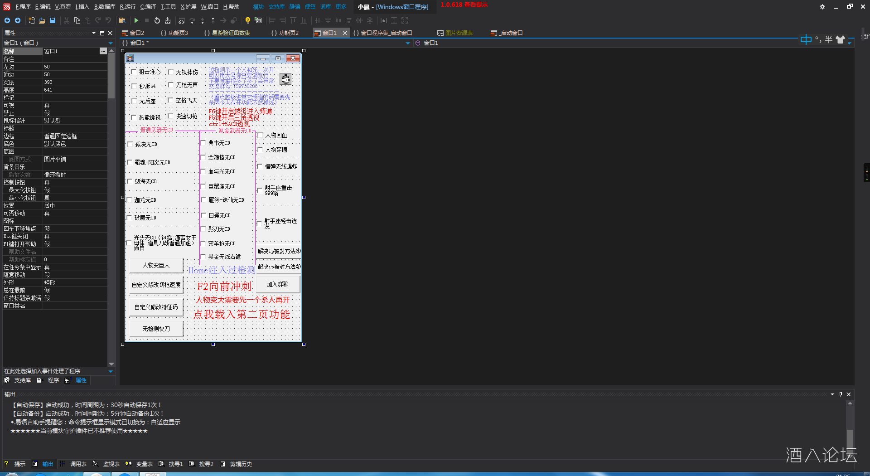Click the top-align controls icon

pyautogui.click(x=292, y=20)
